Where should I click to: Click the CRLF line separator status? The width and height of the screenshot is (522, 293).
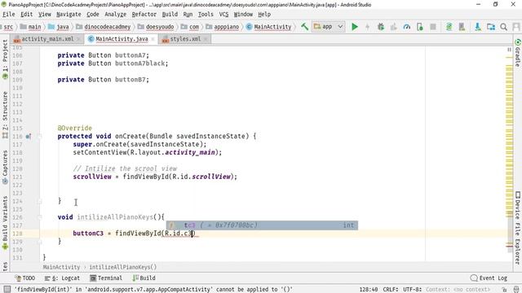[391, 290]
